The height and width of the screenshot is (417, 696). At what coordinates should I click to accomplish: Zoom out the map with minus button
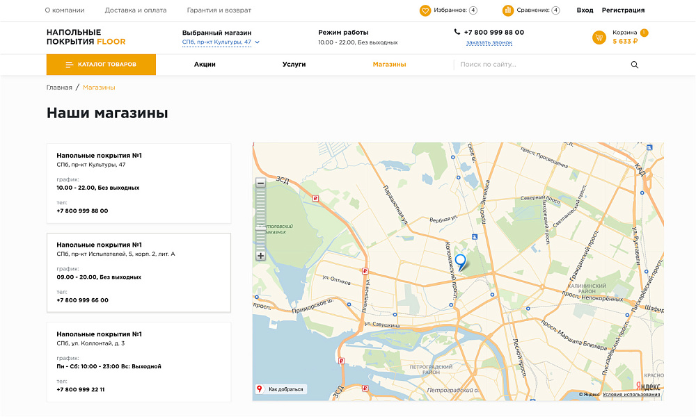[x=261, y=183]
